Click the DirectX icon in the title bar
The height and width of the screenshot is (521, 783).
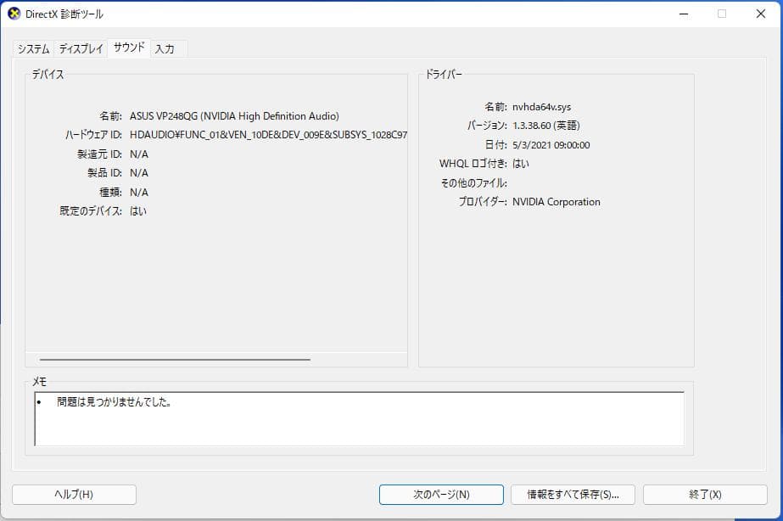14,14
